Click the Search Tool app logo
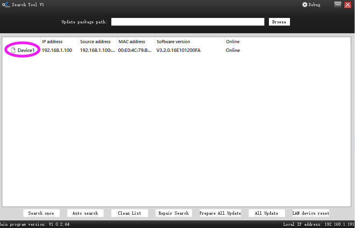Viewport: 355px width, 228px height. click(x=6, y=5)
